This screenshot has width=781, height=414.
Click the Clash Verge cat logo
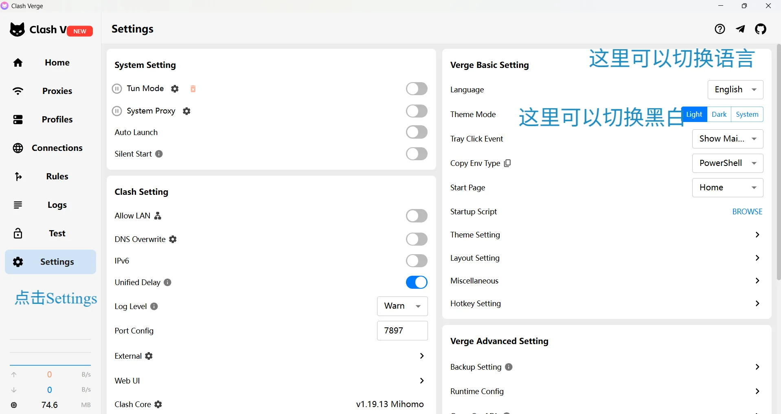(17, 30)
